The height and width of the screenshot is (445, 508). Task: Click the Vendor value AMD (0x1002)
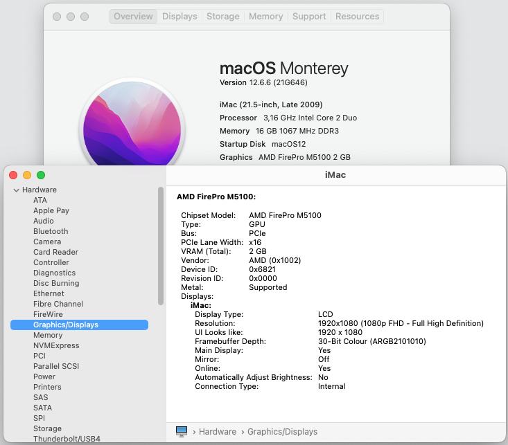click(274, 260)
